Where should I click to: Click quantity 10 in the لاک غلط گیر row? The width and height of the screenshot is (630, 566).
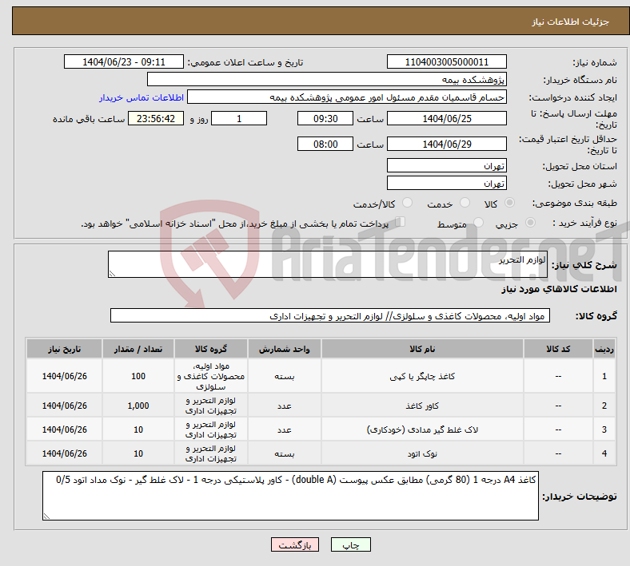click(138, 429)
